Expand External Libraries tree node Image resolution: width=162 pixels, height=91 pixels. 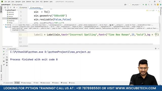click(4, 25)
